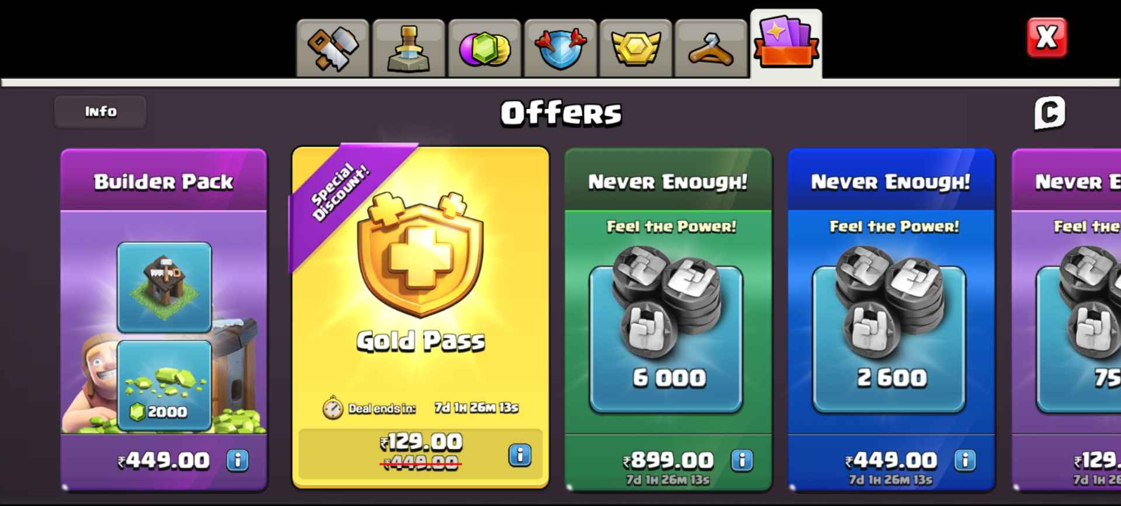Viewport: 1121px width, 506px height.
Task: Show info for 6 000 medals offer
Action: [x=742, y=460]
